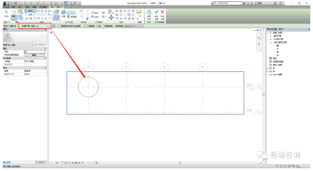Click the 编辑... Edit button for visibility override
The image size is (313, 171).
[35, 55]
